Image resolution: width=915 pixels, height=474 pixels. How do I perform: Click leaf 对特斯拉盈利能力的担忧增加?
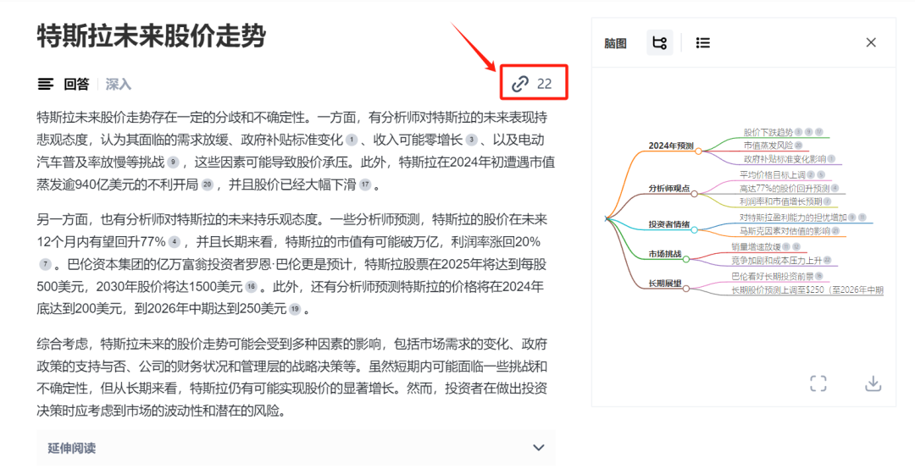point(792,218)
